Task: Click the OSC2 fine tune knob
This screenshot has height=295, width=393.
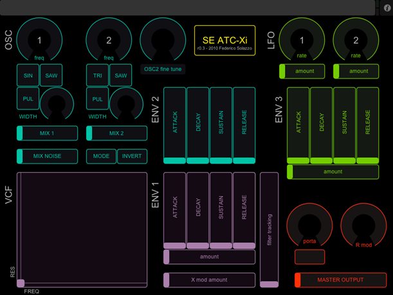Action: [x=163, y=40]
